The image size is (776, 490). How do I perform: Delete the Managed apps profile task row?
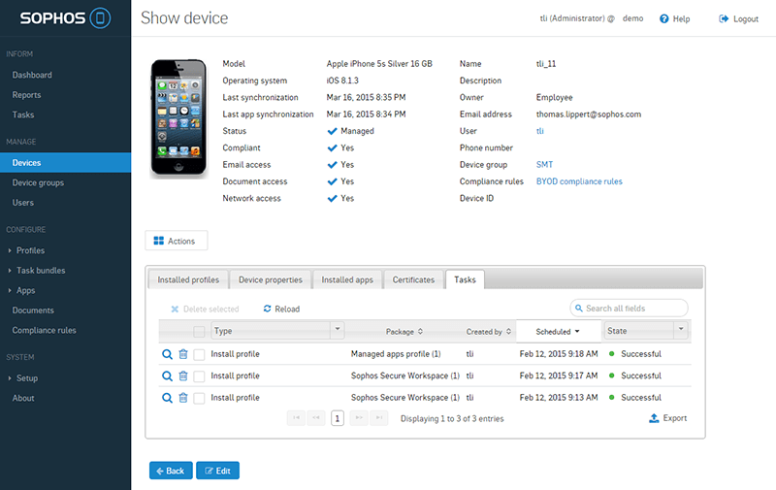pos(183,354)
